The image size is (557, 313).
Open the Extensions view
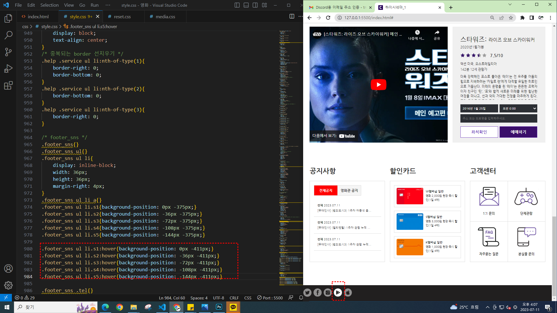pos(8,85)
